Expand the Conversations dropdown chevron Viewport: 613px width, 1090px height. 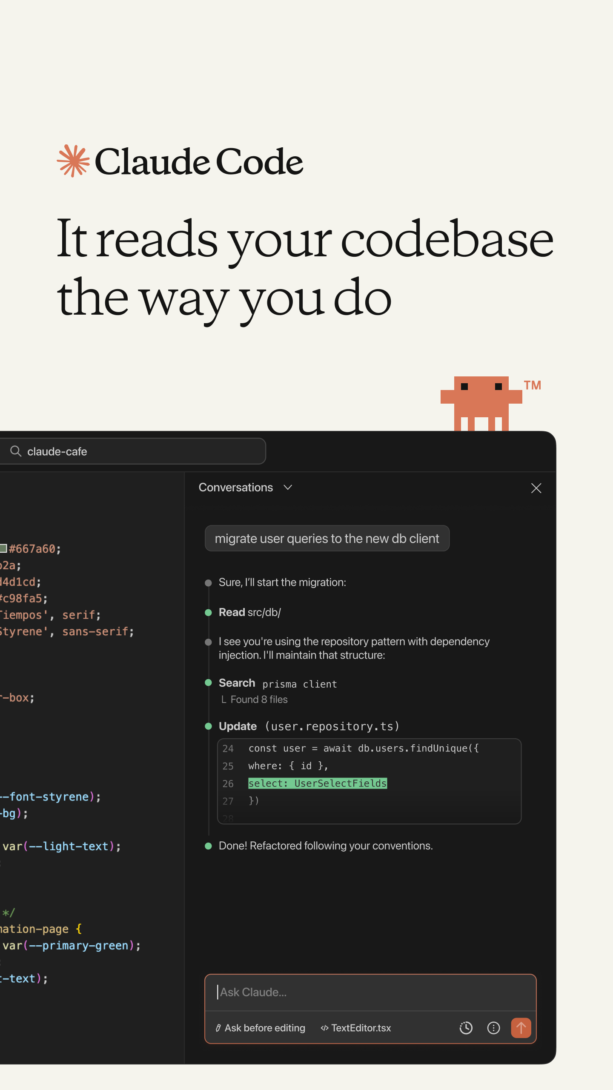coord(288,487)
